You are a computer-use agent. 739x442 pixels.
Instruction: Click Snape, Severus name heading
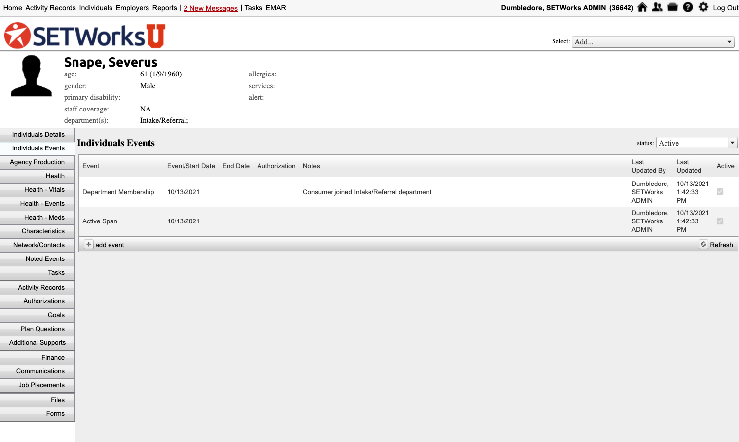click(x=111, y=62)
